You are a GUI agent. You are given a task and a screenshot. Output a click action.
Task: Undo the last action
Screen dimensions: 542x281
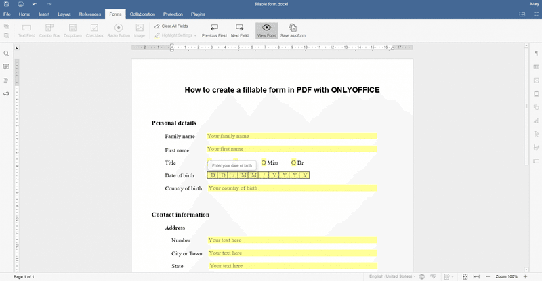pos(35,4)
